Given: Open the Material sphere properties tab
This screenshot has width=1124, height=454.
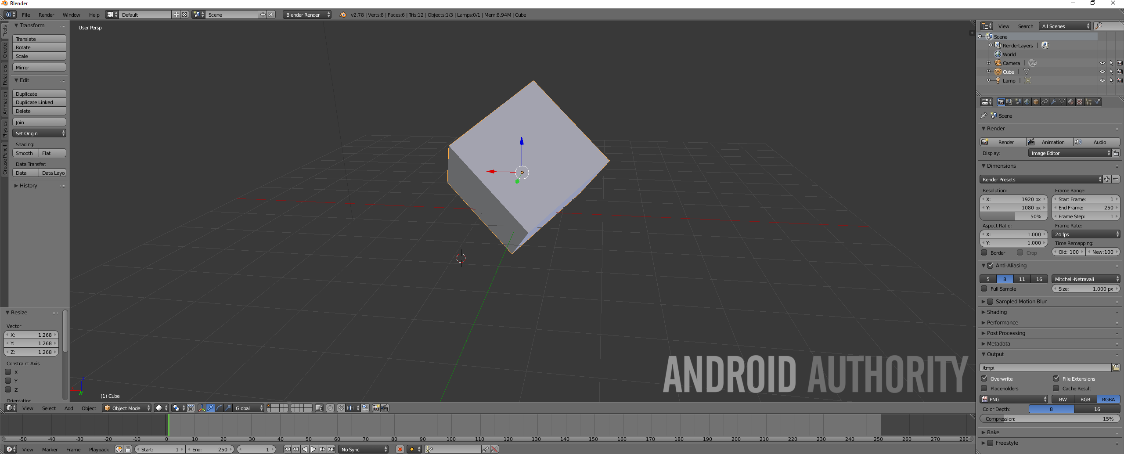Looking at the screenshot, I should (1071, 102).
